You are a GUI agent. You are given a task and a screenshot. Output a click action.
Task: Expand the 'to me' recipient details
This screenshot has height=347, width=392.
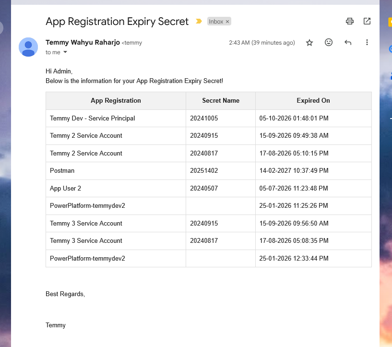click(65, 52)
